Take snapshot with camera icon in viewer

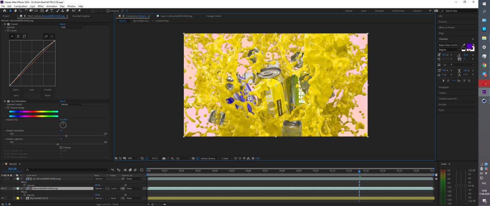point(164,158)
